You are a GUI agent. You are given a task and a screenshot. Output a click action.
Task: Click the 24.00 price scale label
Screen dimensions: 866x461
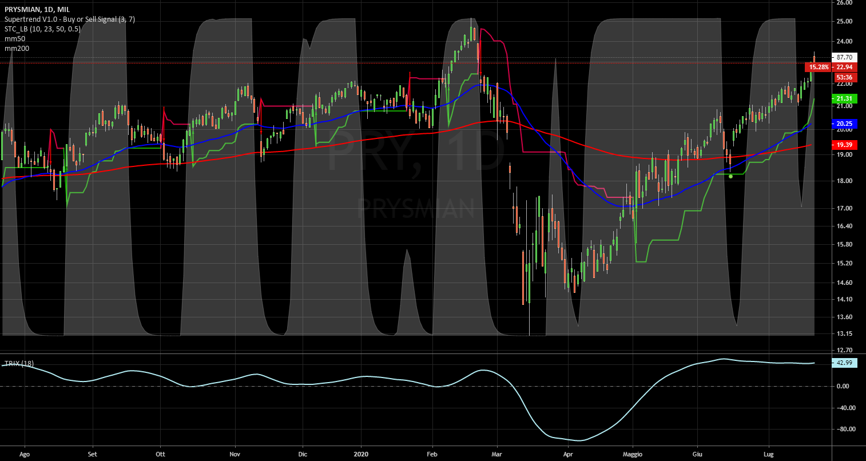coord(844,42)
